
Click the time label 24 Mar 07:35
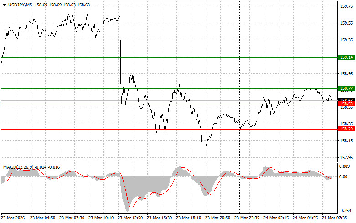click(x=334, y=218)
